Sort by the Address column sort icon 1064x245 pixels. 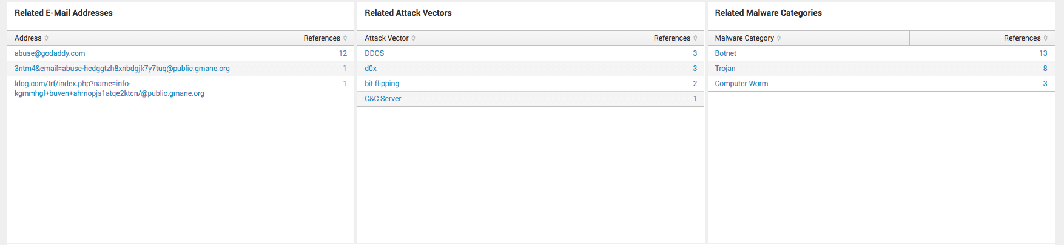47,38
